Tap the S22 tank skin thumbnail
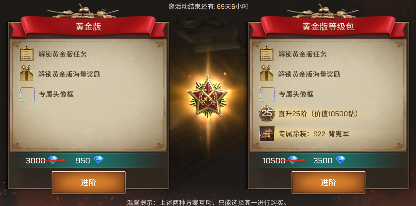Image resolution: width=416 pixels, height=206 pixels. (267, 134)
